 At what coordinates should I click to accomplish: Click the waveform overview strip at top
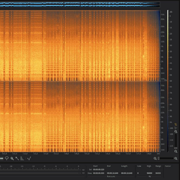[80, 4]
